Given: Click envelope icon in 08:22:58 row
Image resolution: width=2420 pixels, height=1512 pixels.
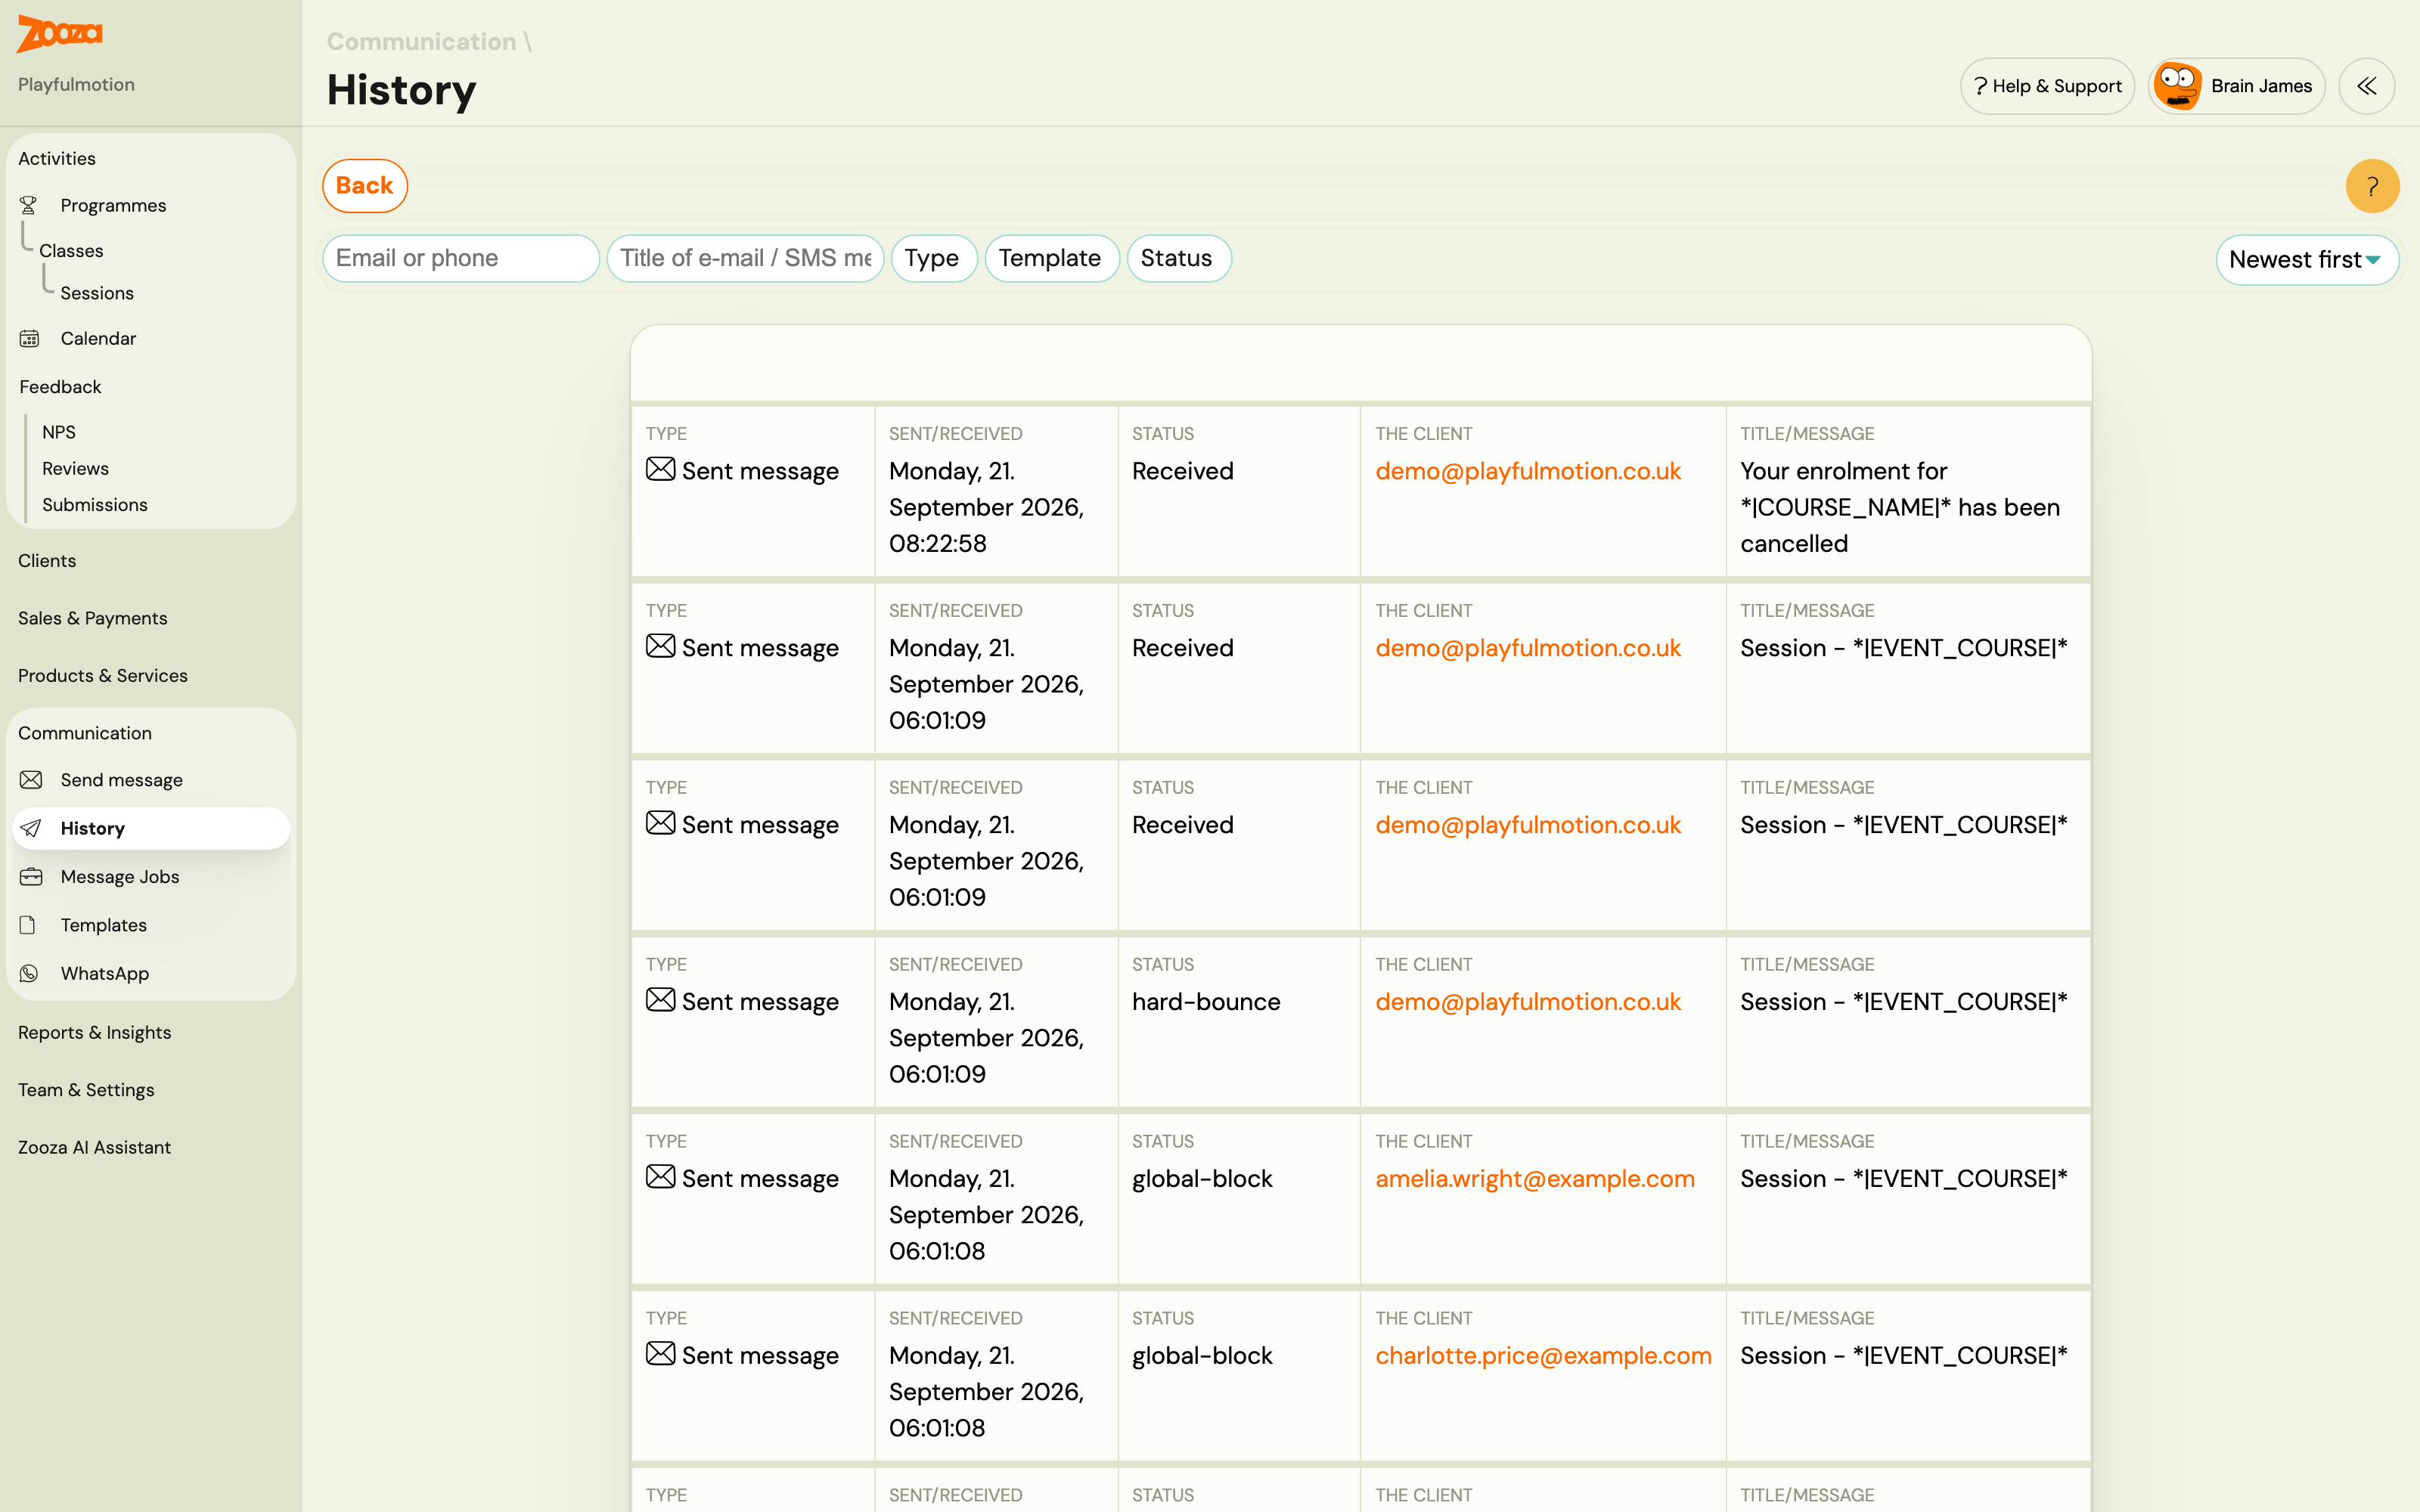Looking at the screenshot, I should point(660,469).
